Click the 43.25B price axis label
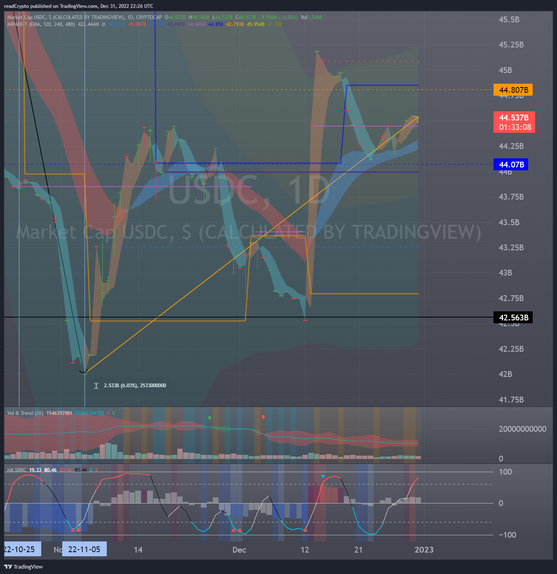Screen dimensions: 557x574 (511, 247)
